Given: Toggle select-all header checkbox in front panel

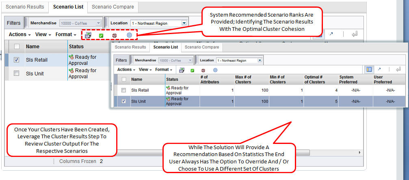Looking at the screenshot, I should click(x=124, y=79).
